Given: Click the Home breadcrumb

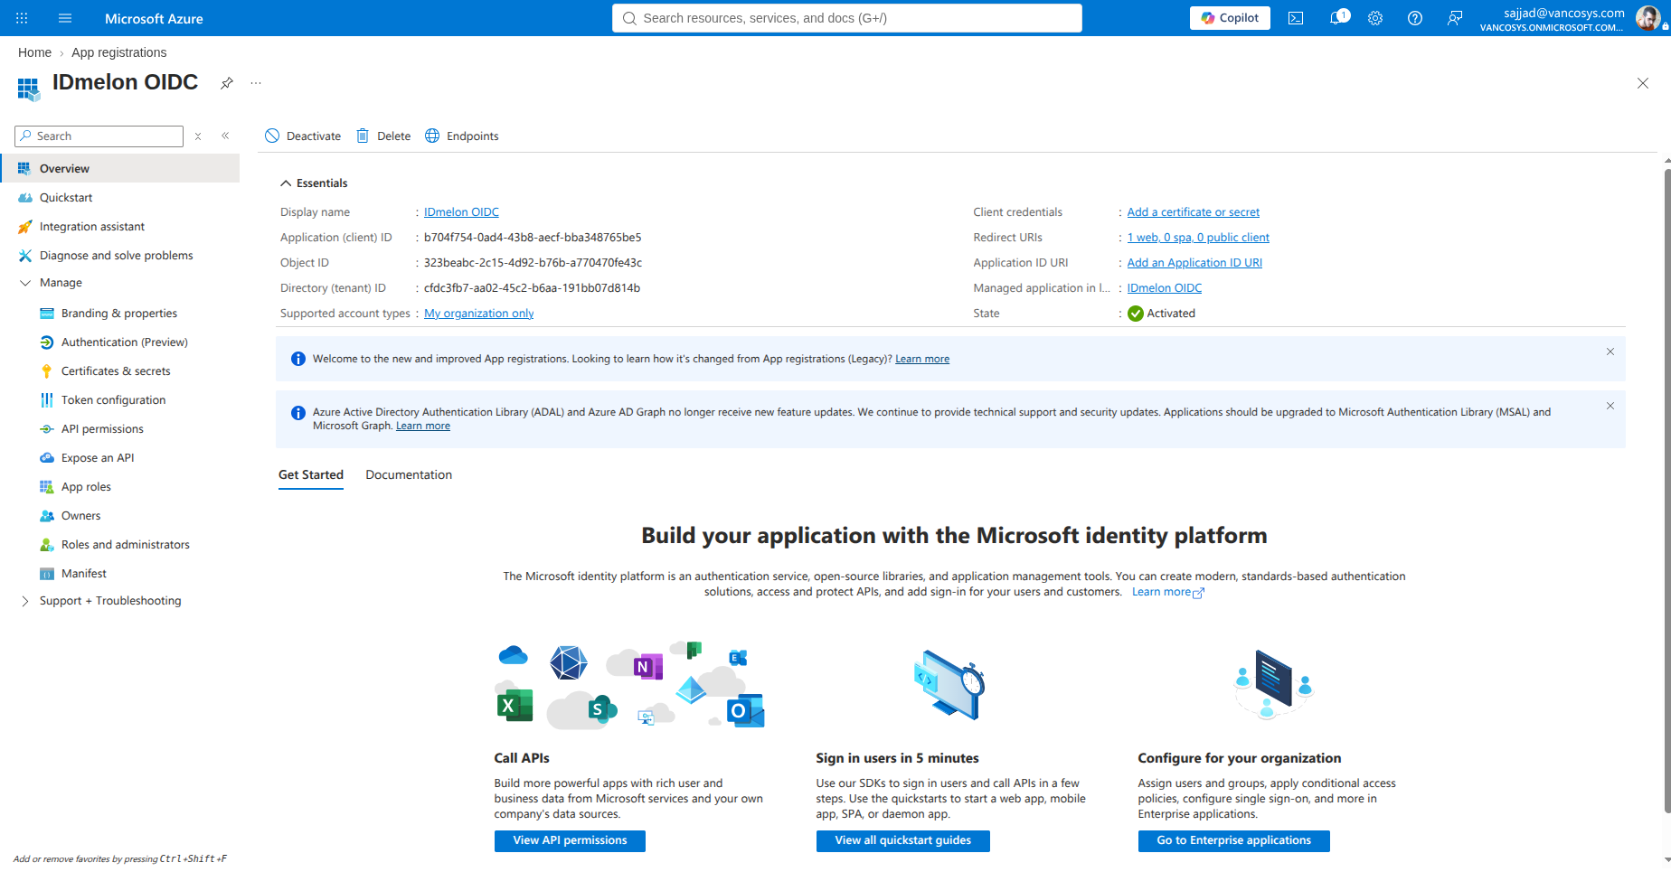Looking at the screenshot, I should click(34, 52).
